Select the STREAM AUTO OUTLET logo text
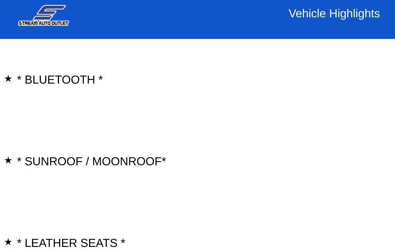The image size is (395, 250). (x=43, y=23)
